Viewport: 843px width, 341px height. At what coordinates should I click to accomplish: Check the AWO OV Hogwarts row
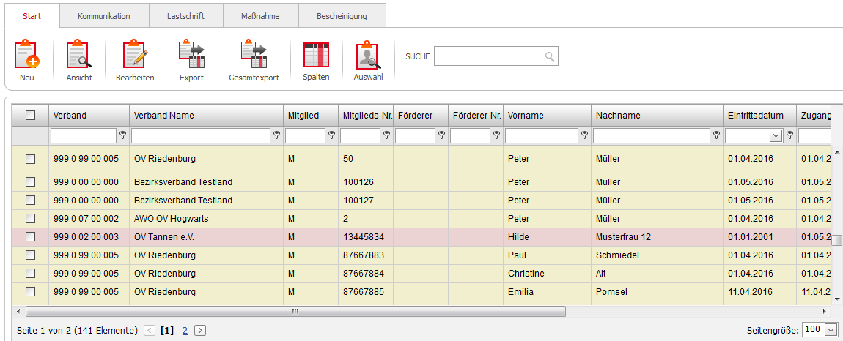[31, 219]
